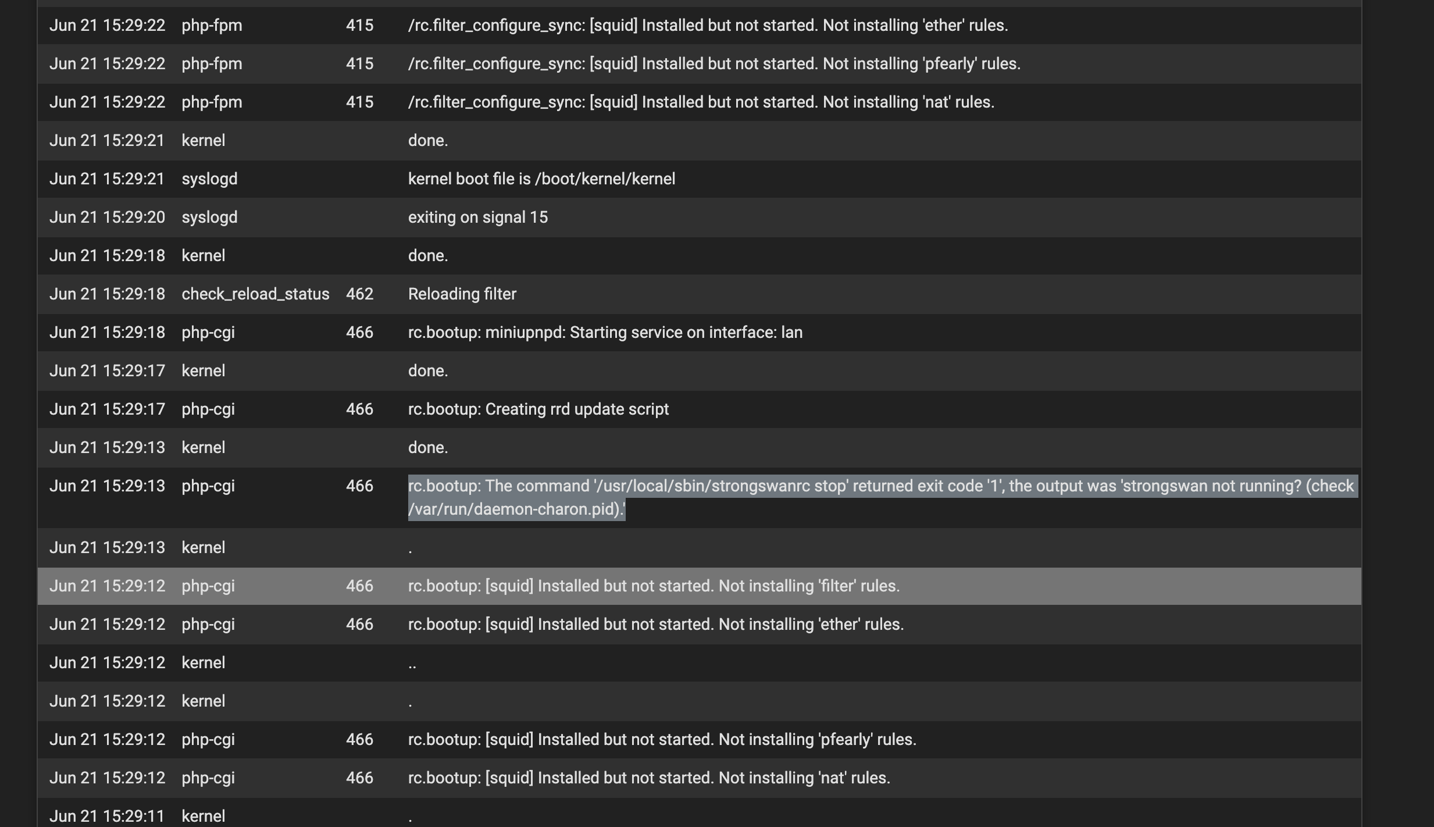Screen dimensions: 1434x827
Task: Select the kernel 'done.' message at 15:29:21
Action: pyautogui.click(x=428, y=141)
